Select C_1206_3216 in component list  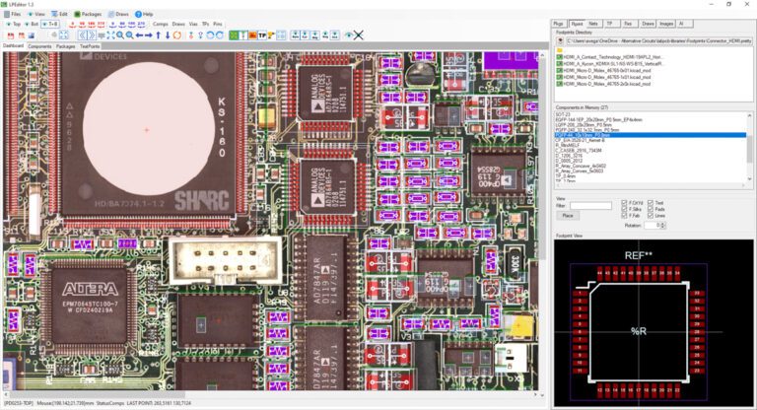click(569, 156)
